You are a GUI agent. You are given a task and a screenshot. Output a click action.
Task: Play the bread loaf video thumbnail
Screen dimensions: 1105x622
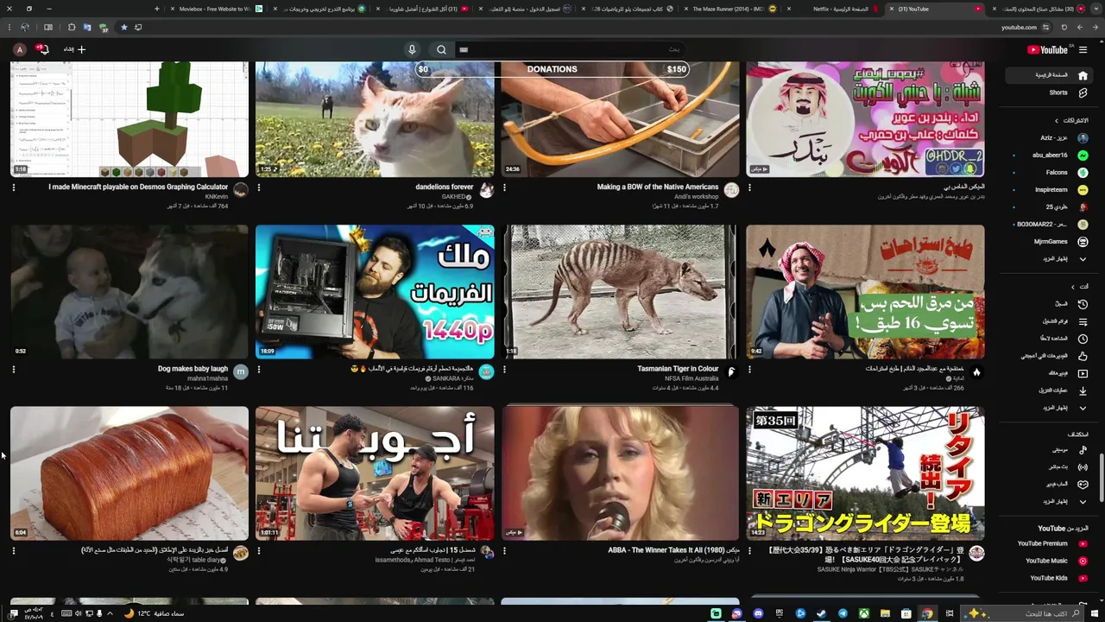click(129, 473)
